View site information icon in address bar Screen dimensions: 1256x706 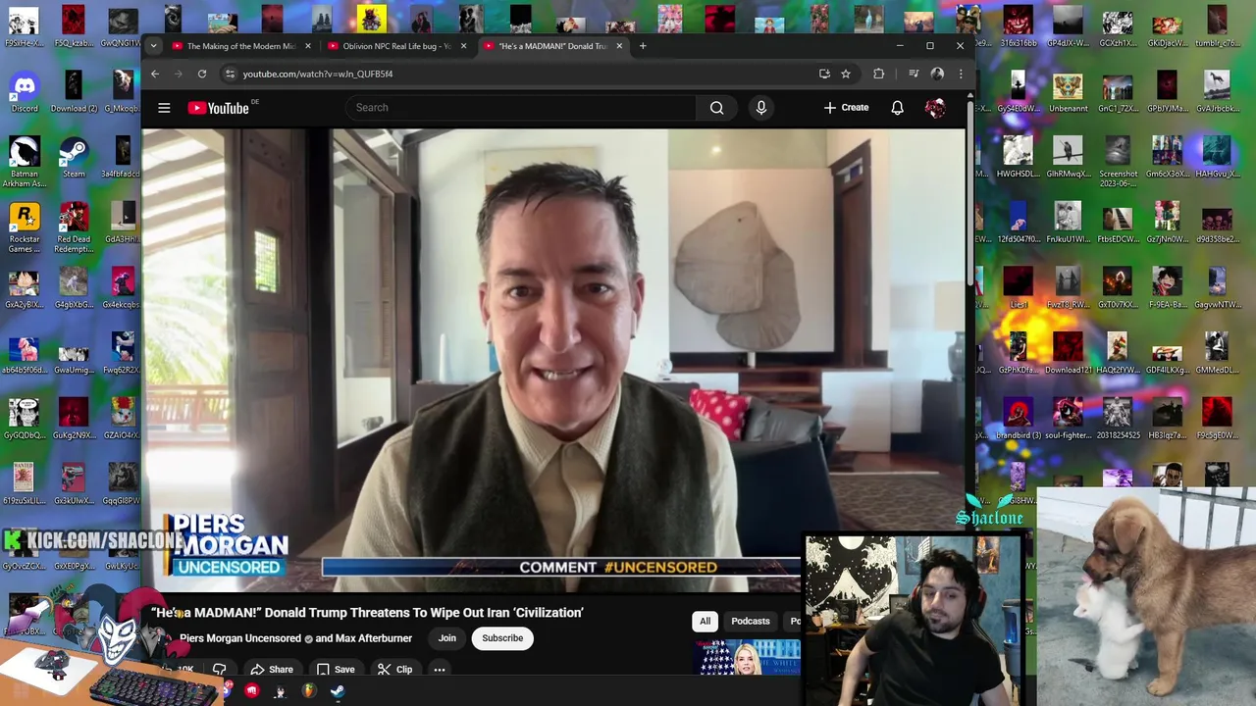pos(230,74)
